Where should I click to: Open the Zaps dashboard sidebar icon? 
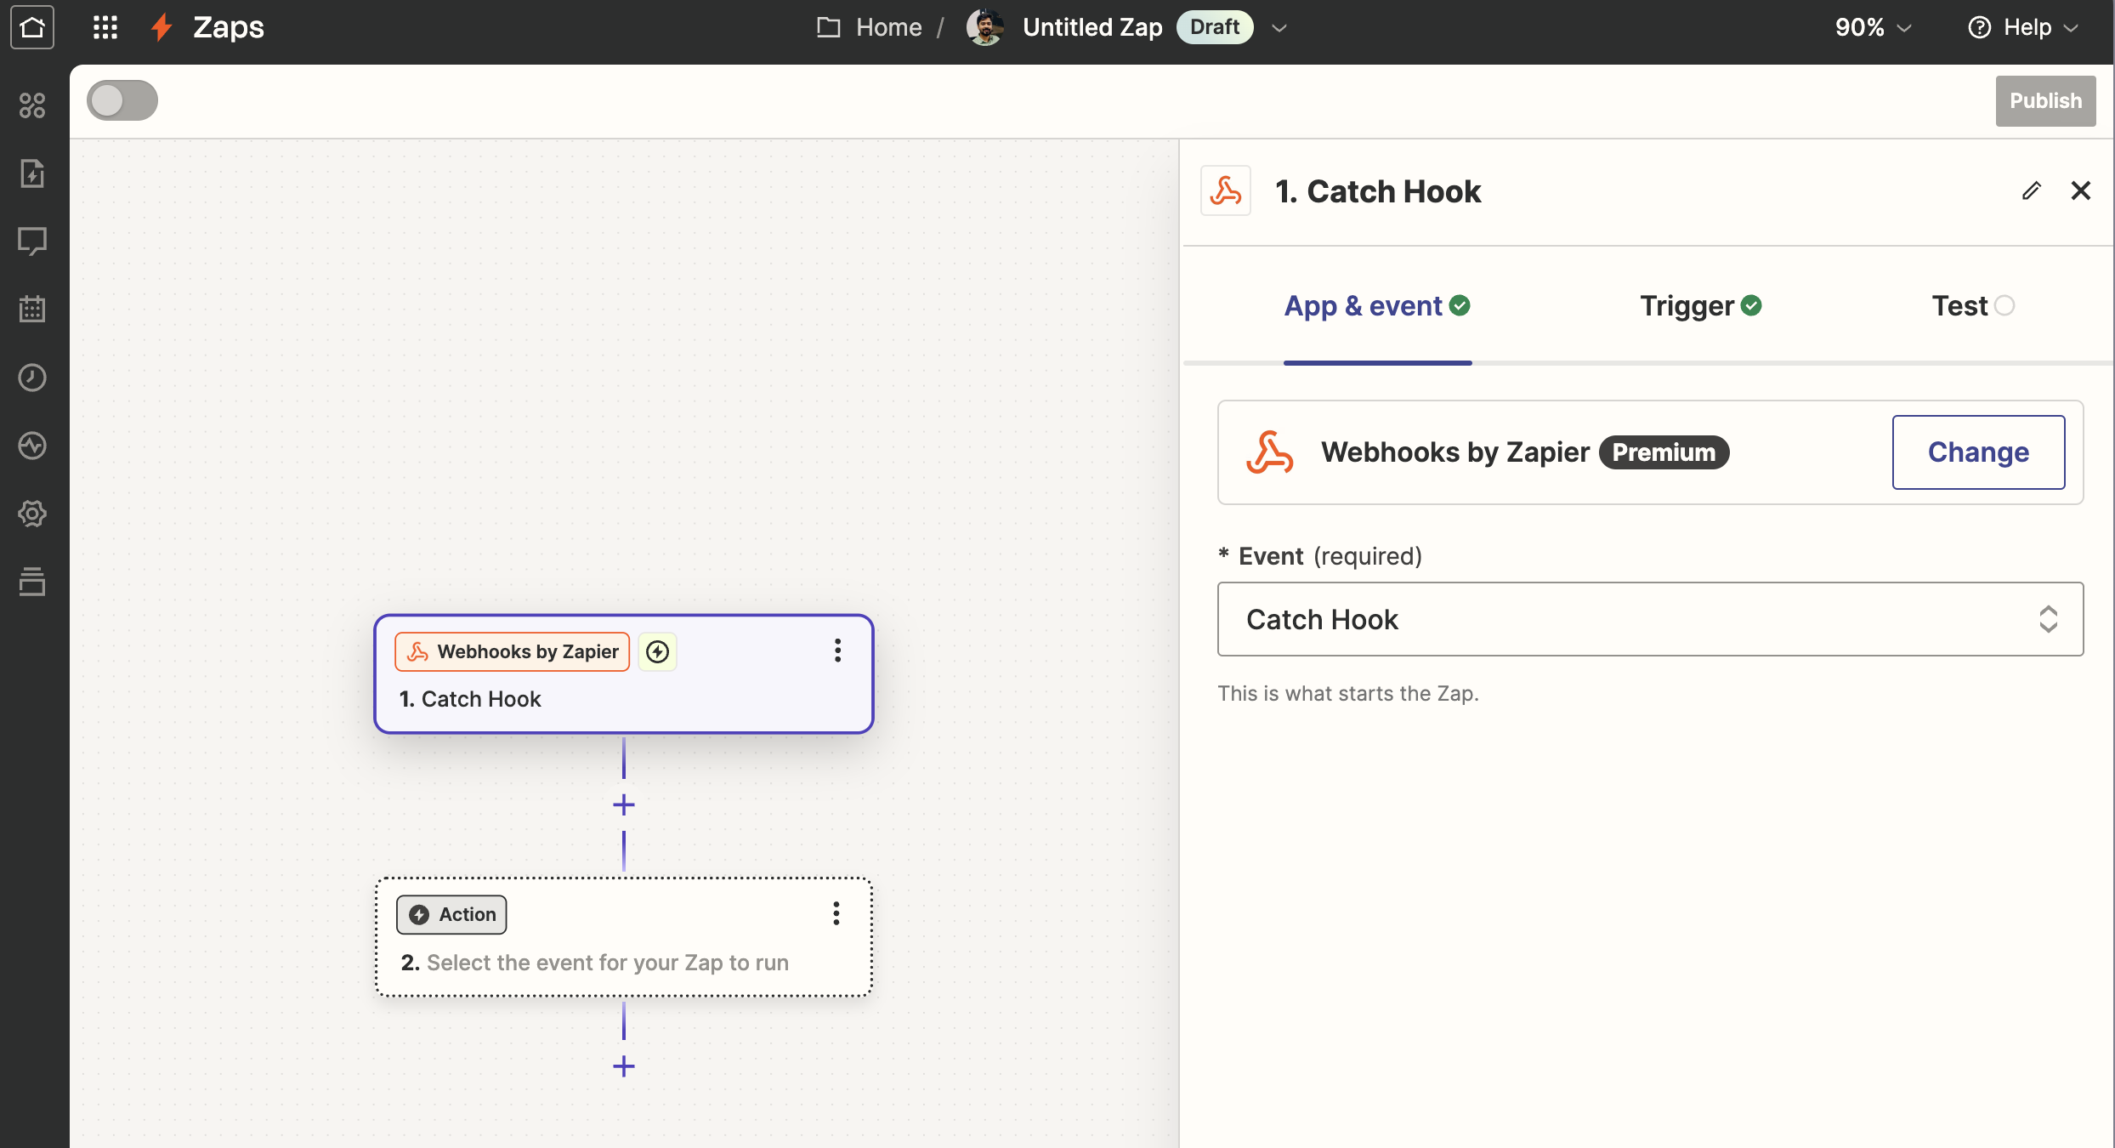click(x=32, y=105)
